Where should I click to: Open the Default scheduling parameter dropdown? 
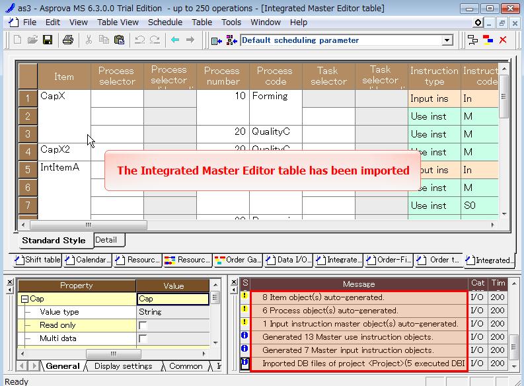click(447, 40)
